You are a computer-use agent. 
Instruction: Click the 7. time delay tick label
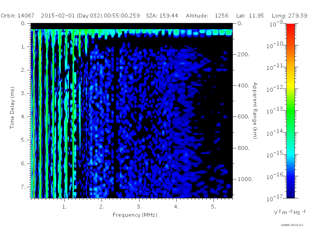click(x=23, y=187)
